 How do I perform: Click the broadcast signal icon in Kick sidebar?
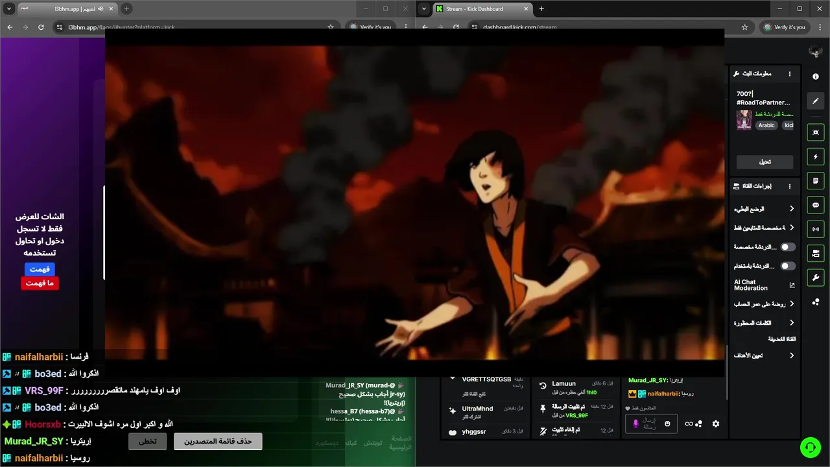(x=816, y=229)
